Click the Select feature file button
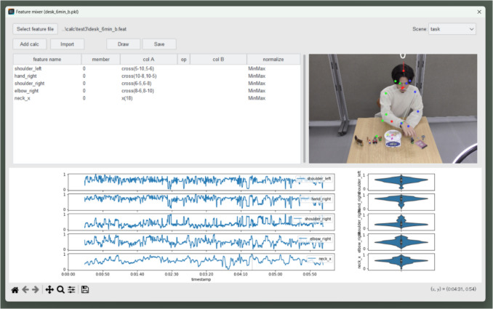 pos(35,29)
